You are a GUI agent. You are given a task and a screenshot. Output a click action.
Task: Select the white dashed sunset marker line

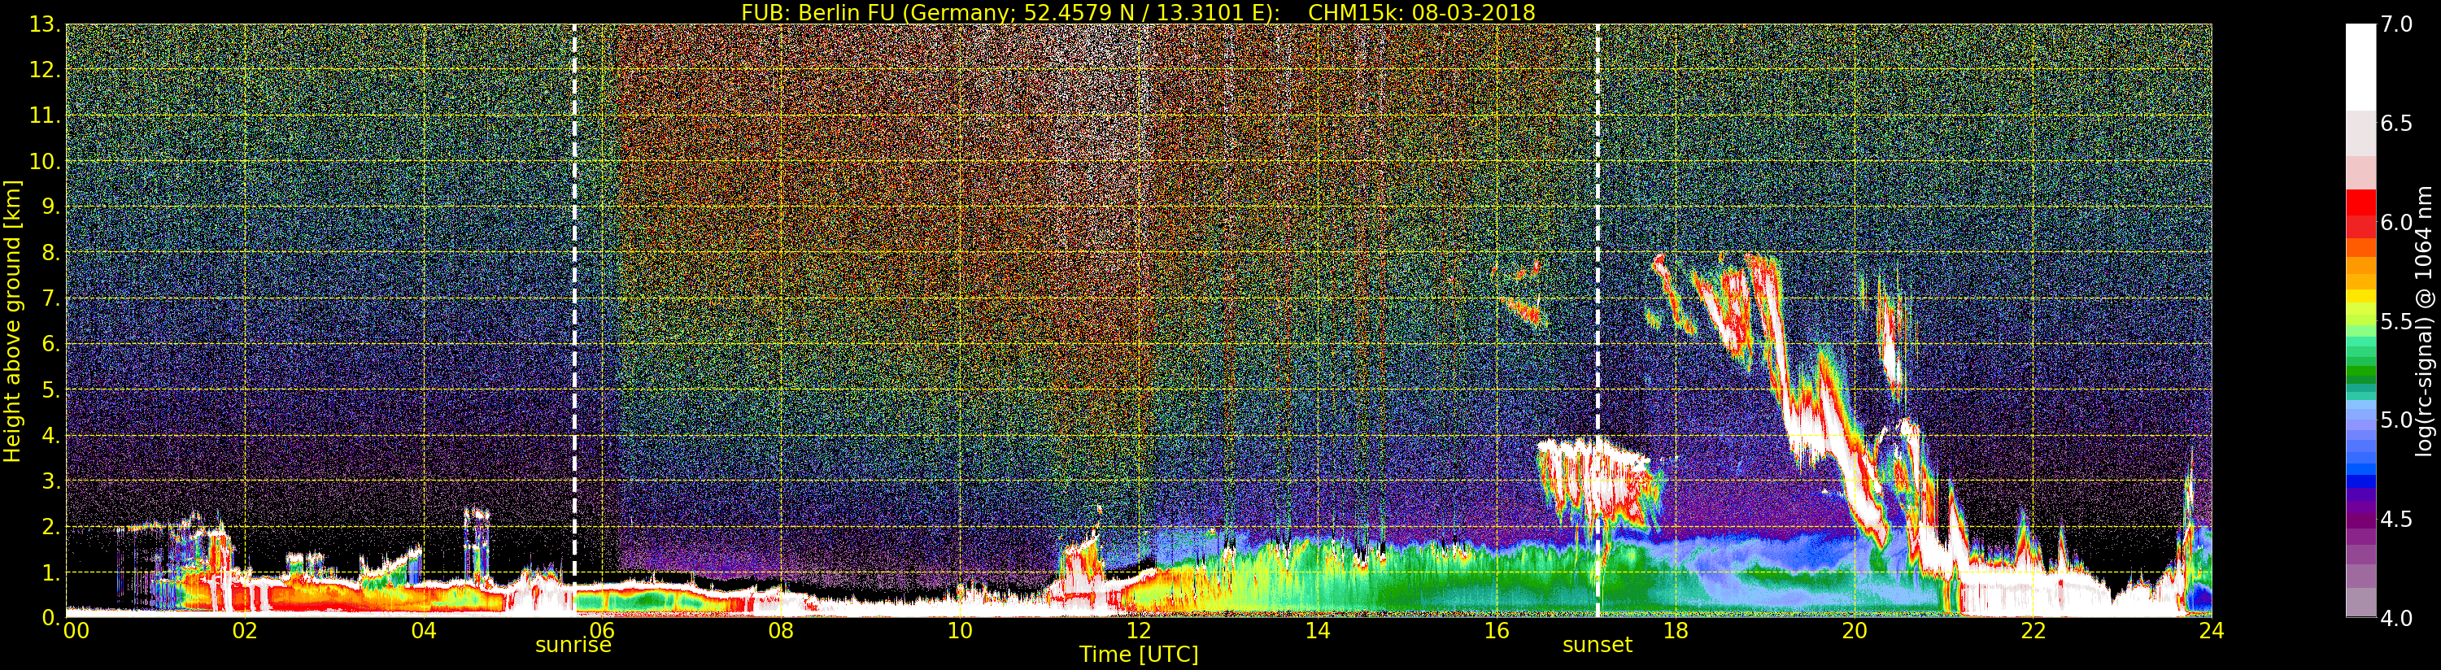[x=1598, y=320]
